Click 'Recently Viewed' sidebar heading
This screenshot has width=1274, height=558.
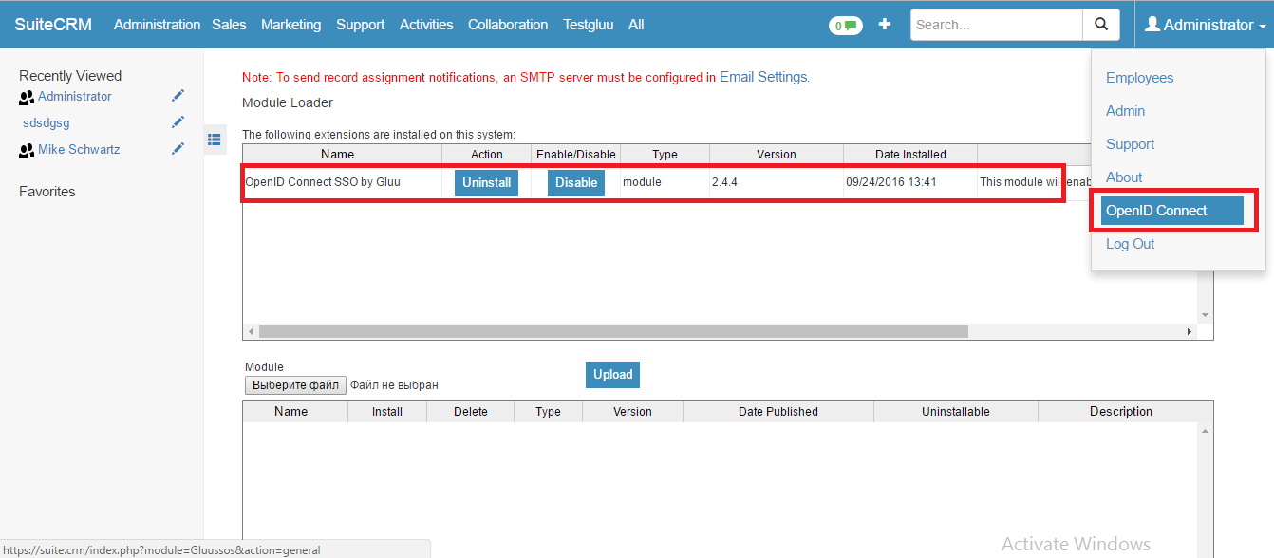tap(70, 76)
